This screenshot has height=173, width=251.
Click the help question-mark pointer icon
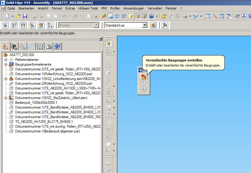pos(237,16)
